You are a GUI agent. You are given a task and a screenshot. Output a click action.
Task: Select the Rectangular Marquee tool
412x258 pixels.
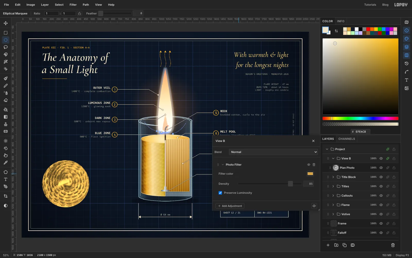point(6,33)
